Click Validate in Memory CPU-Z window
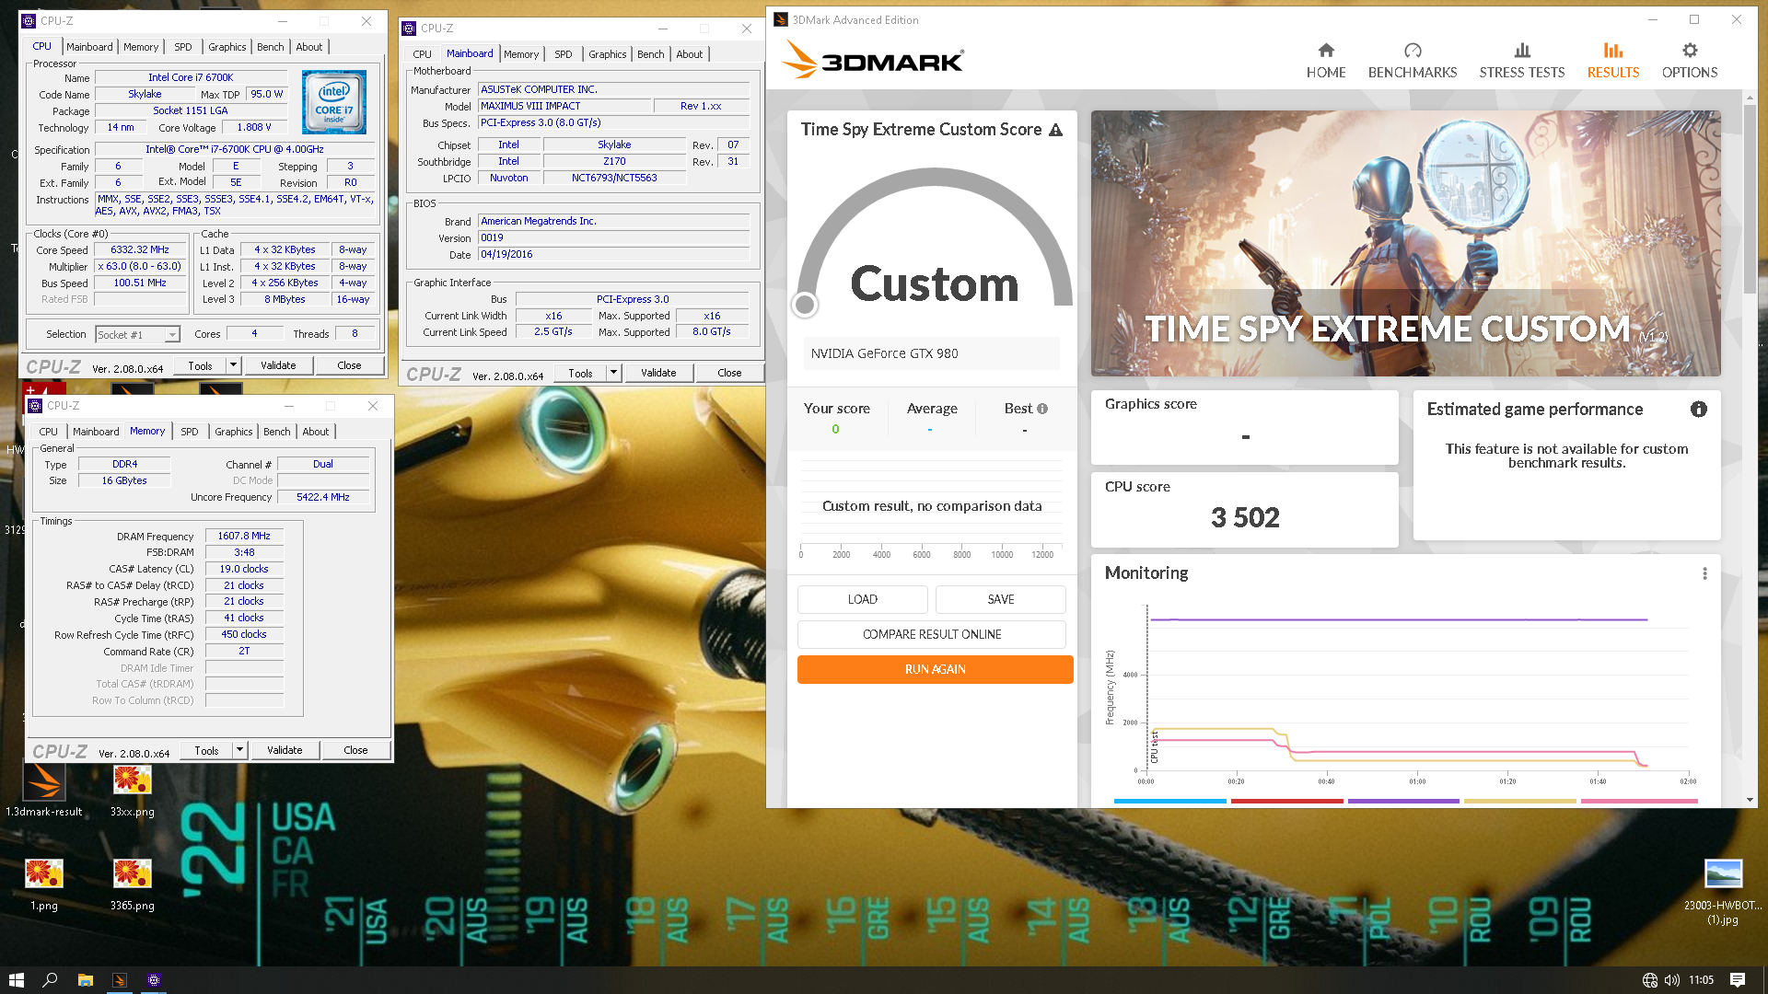The height and width of the screenshot is (994, 1768). tap(285, 750)
